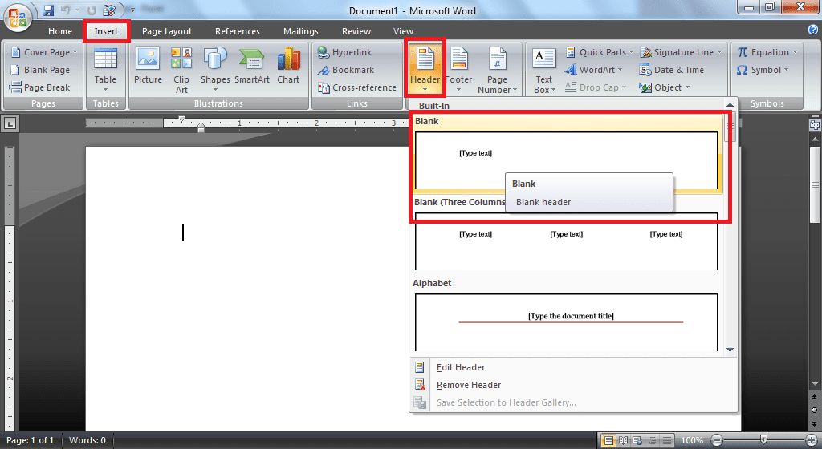Save document from Quick Access Toolbar

point(48,10)
